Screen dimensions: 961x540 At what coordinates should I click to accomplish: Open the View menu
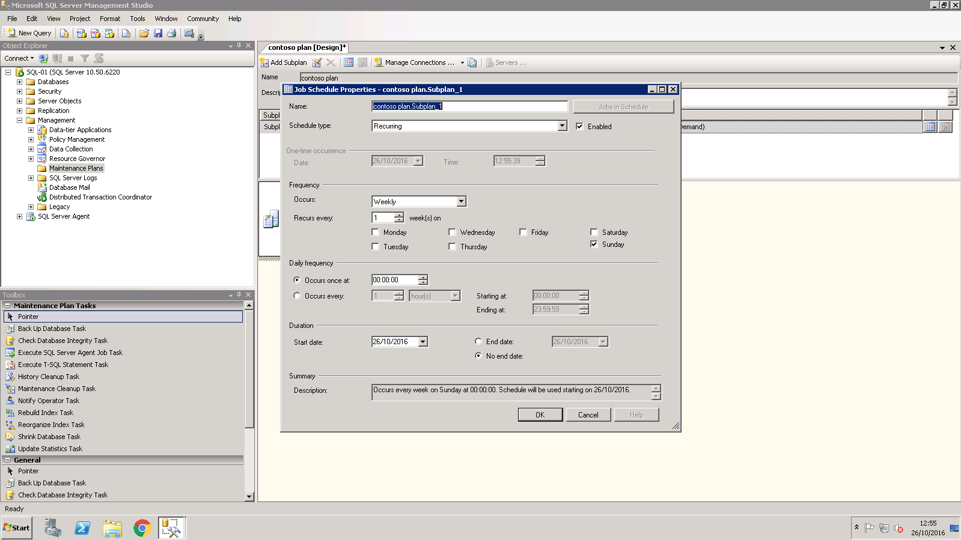point(53,19)
